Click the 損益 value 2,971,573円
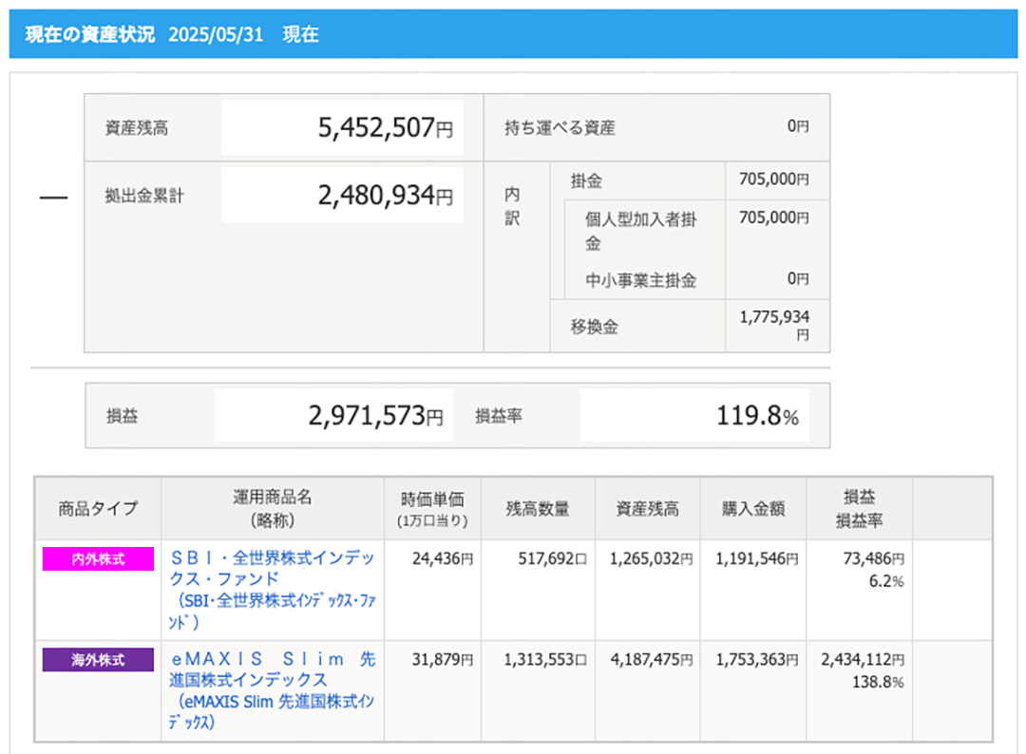 pos(375,416)
